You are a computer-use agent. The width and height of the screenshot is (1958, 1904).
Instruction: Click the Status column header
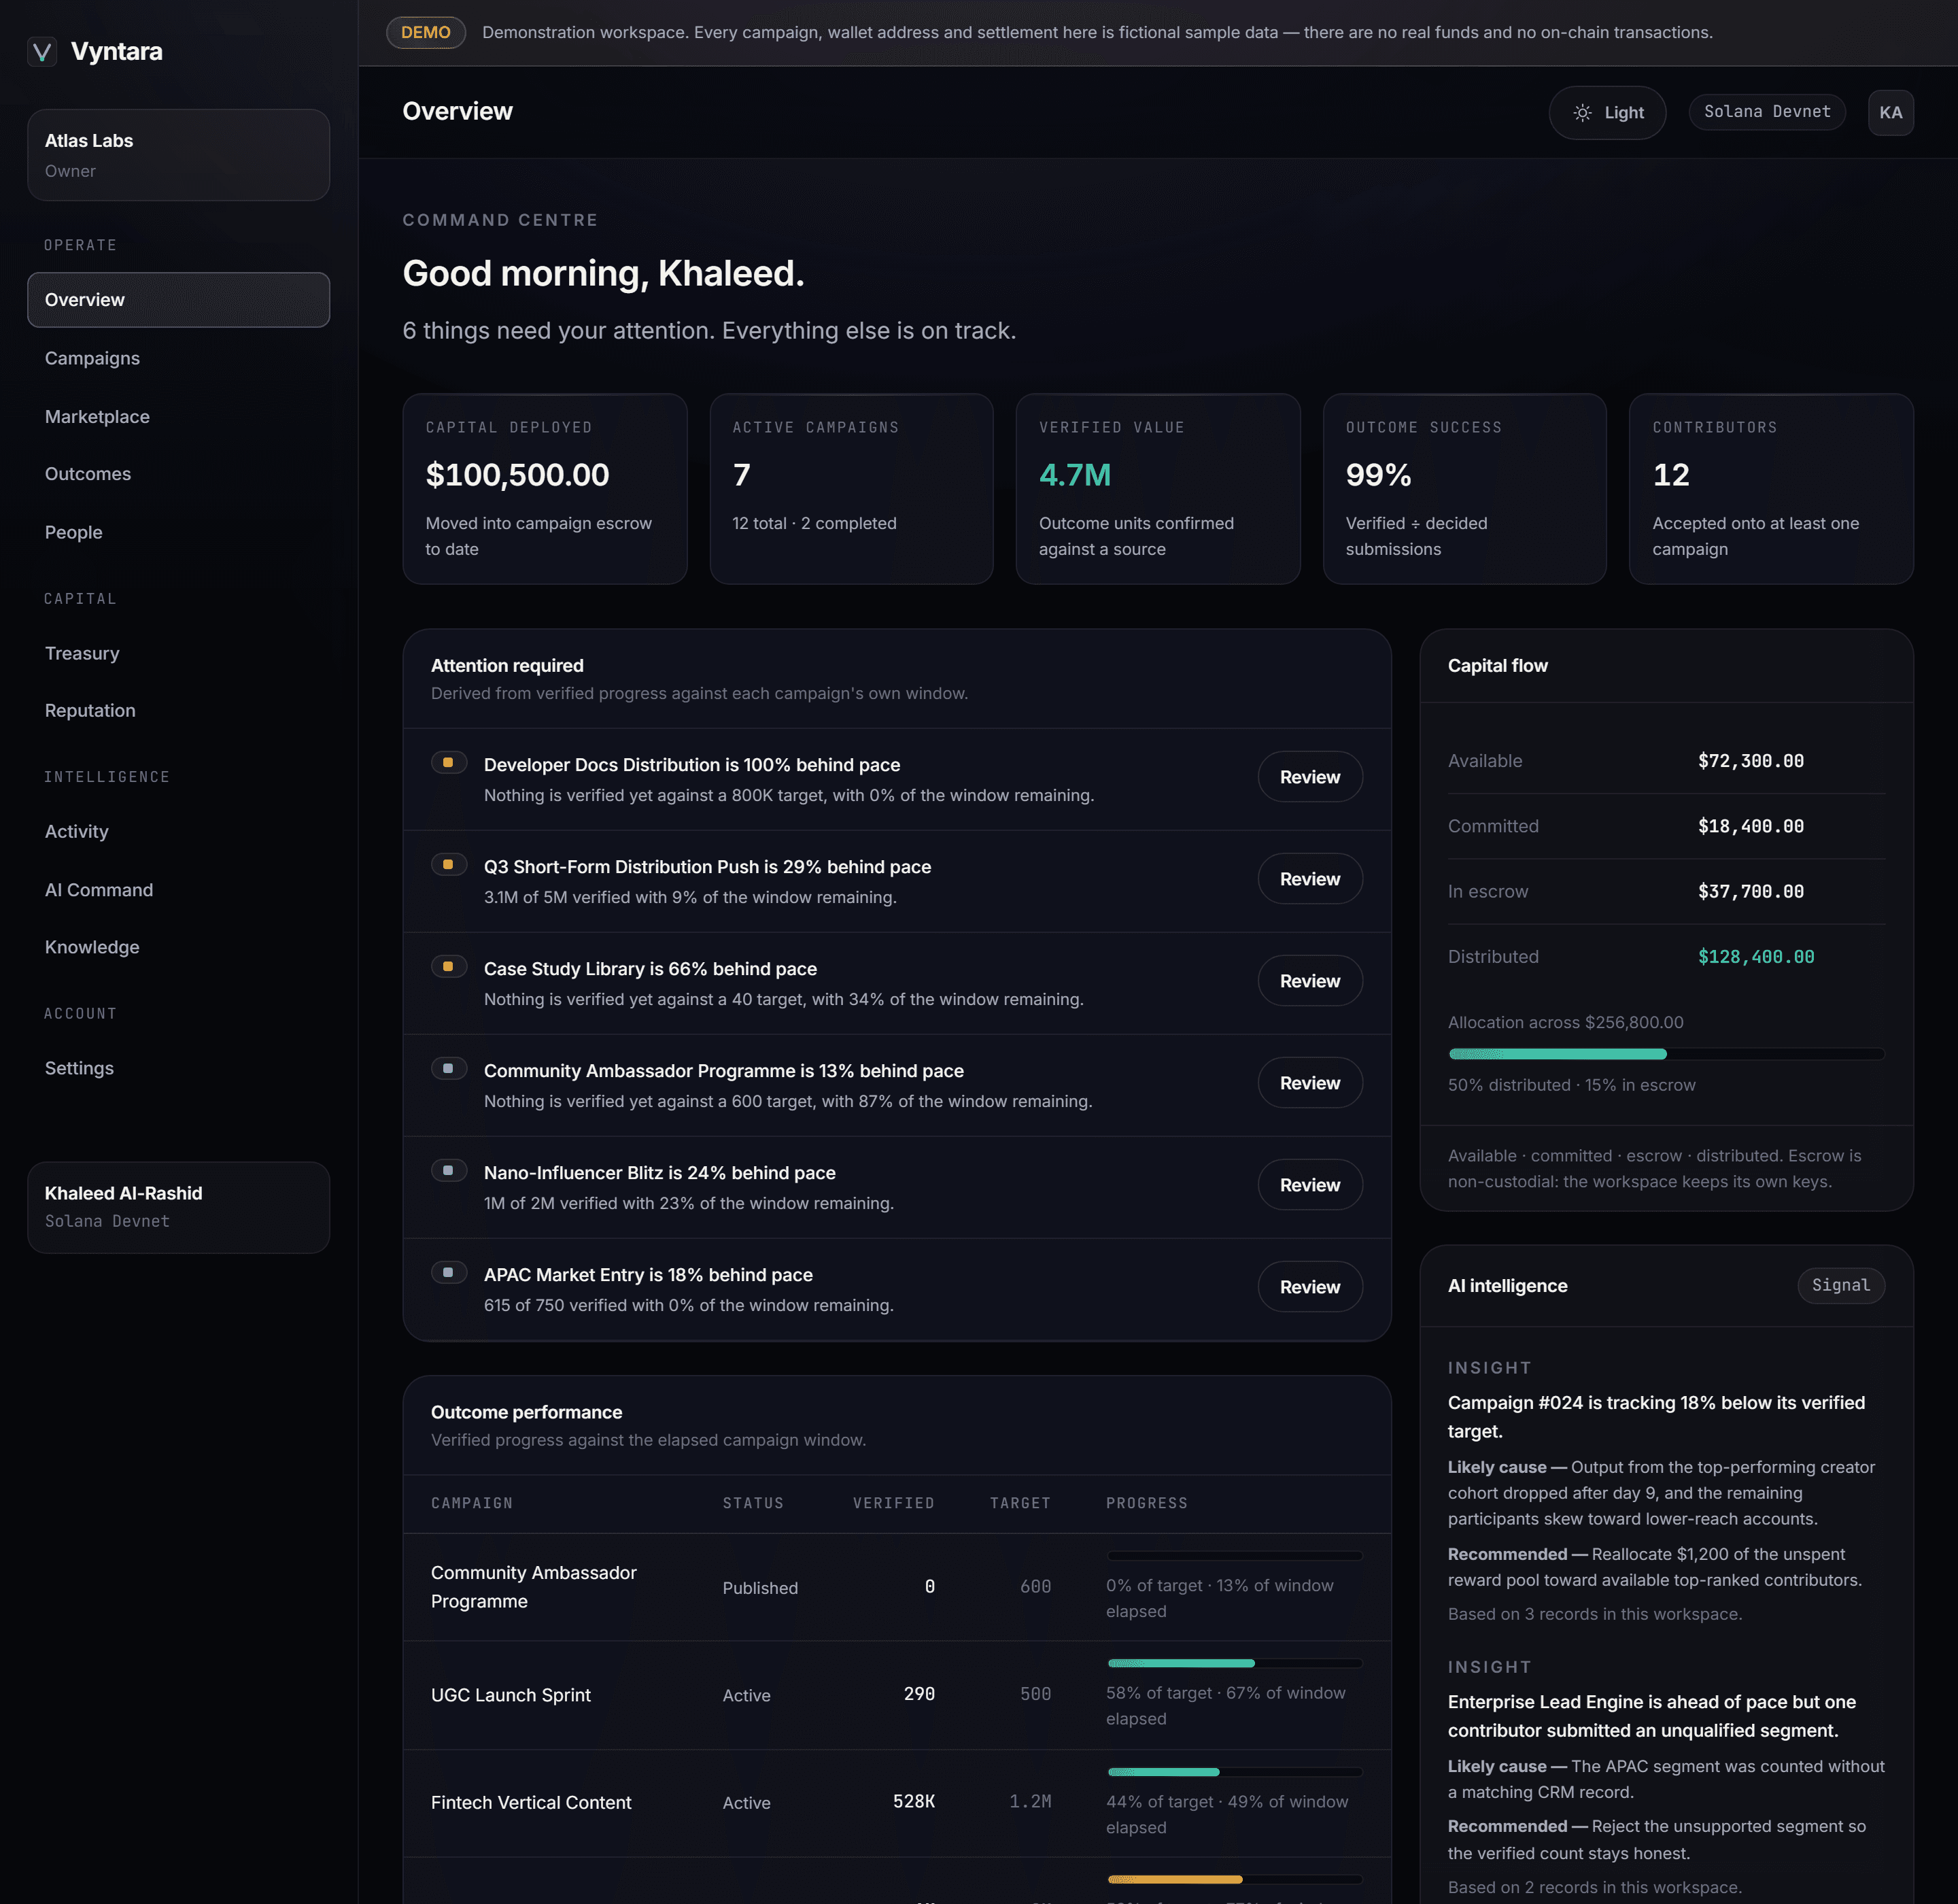coord(753,1503)
